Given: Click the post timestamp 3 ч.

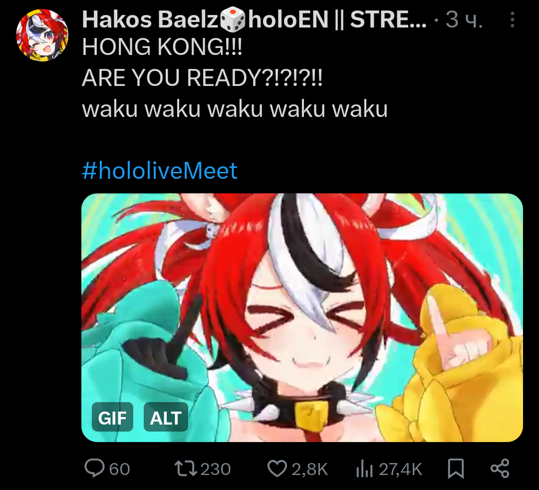Looking at the screenshot, I should [x=465, y=19].
